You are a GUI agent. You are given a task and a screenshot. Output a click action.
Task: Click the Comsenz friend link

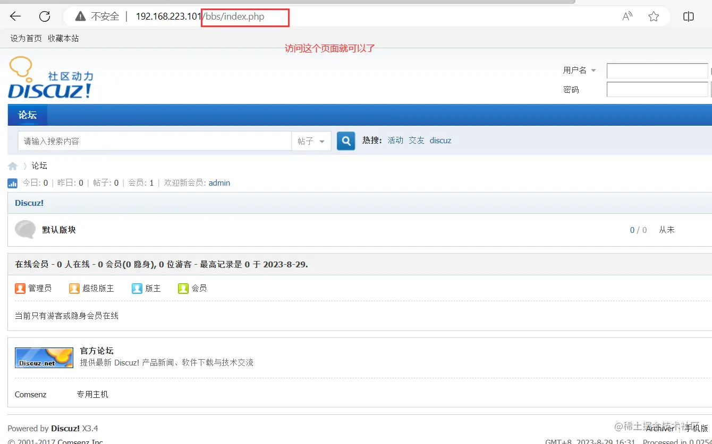pyautogui.click(x=31, y=395)
